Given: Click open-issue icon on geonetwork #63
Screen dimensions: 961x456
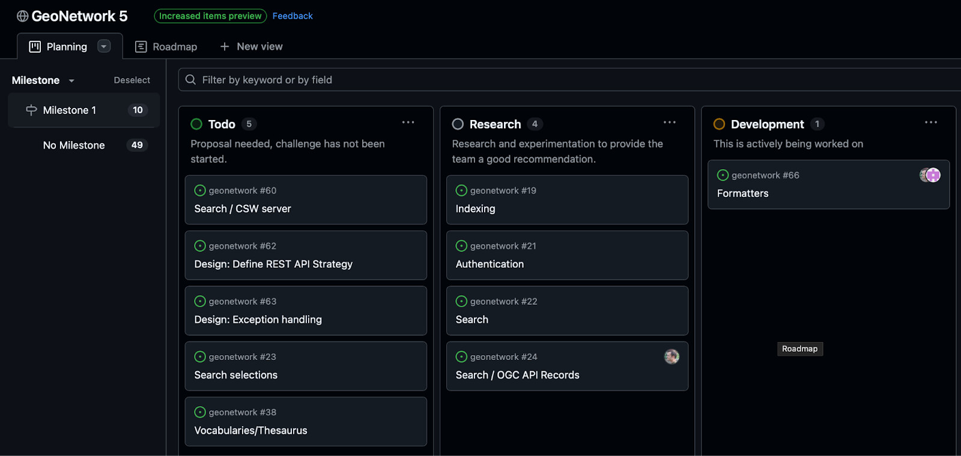Looking at the screenshot, I should [x=200, y=301].
